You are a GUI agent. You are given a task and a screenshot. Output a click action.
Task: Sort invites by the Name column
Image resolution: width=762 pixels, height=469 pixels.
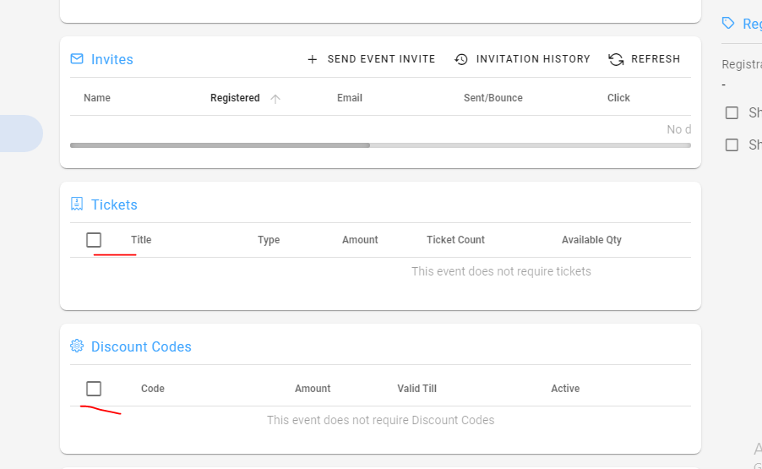(97, 98)
